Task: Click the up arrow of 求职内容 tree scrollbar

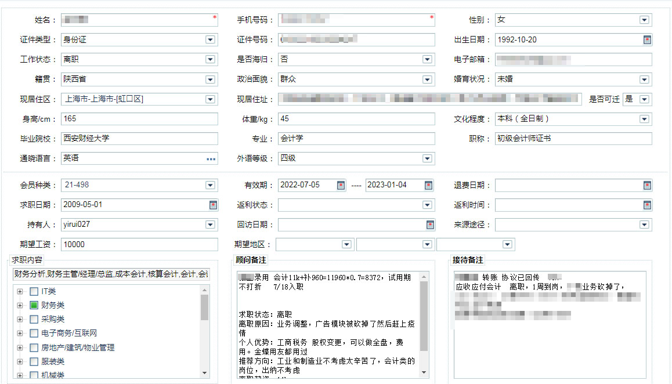Action: [x=204, y=290]
